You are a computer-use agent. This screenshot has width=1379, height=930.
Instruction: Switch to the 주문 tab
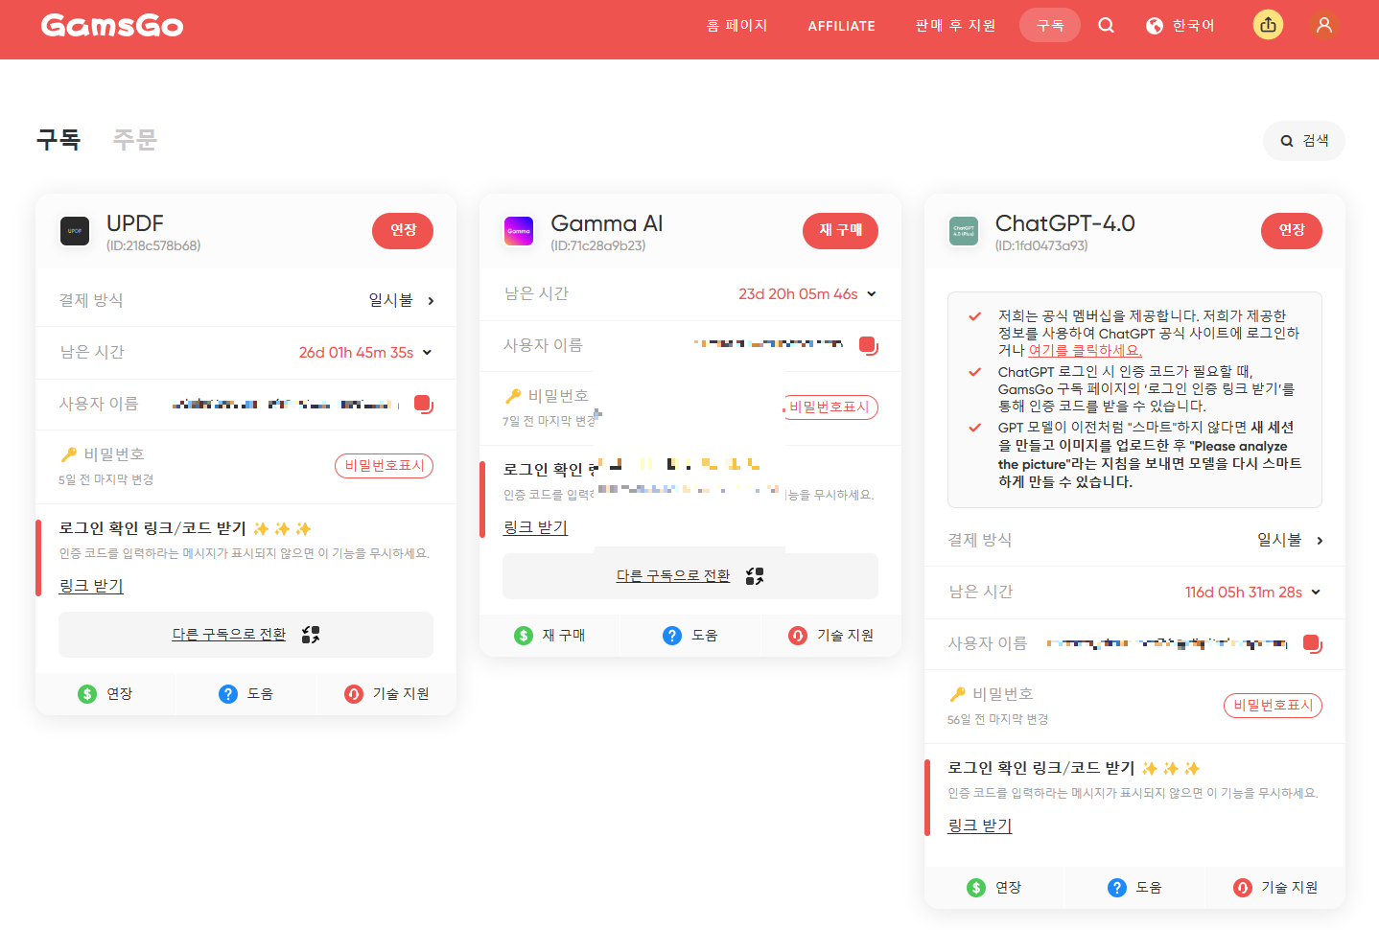pyautogui.click(x=135, y=140)
